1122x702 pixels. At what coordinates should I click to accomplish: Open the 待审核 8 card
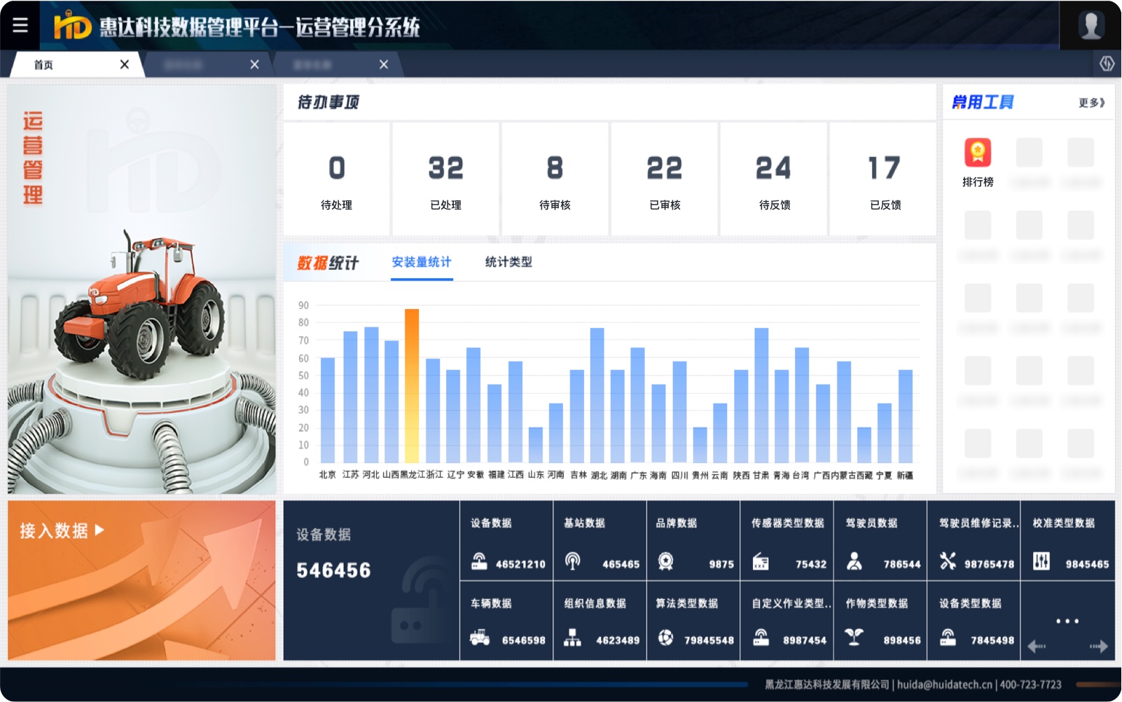pos(555,179)
